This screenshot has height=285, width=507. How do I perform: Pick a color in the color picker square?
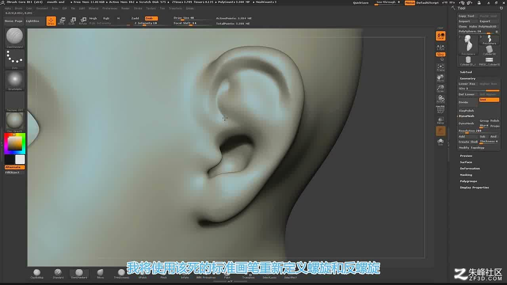(15, 143)
